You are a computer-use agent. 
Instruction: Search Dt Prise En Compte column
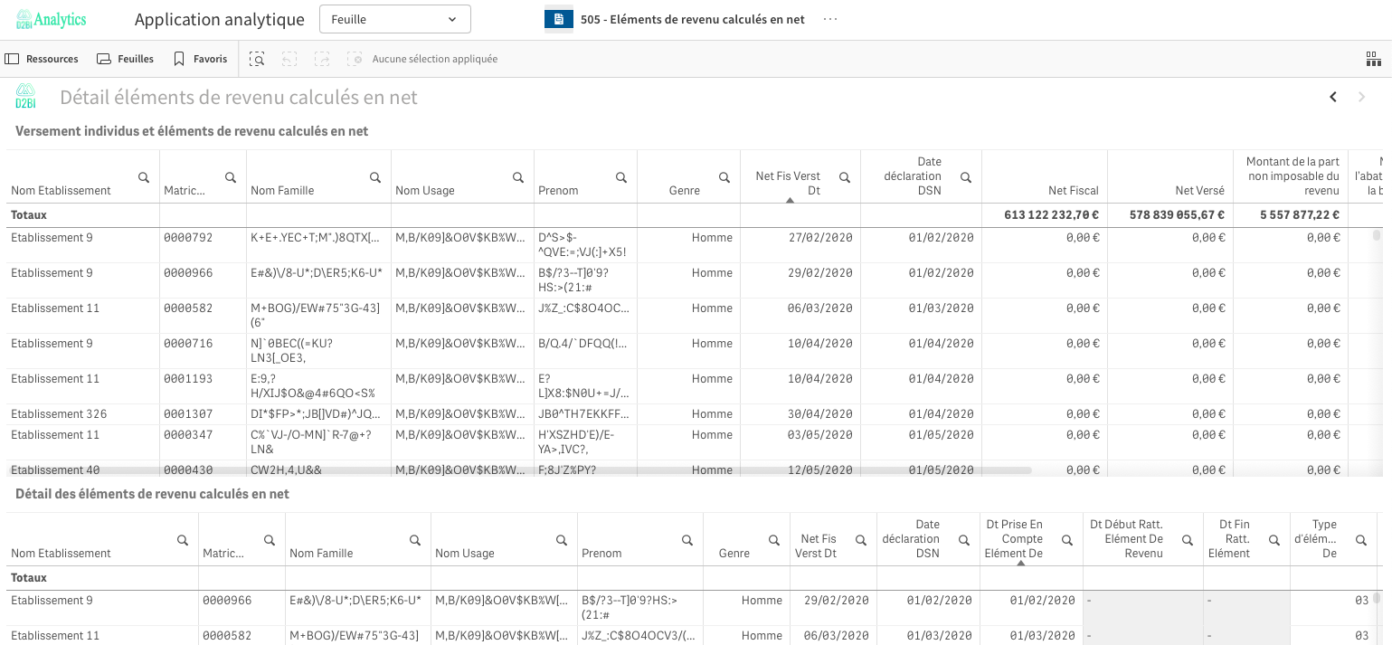click(x=1067, y=540)
